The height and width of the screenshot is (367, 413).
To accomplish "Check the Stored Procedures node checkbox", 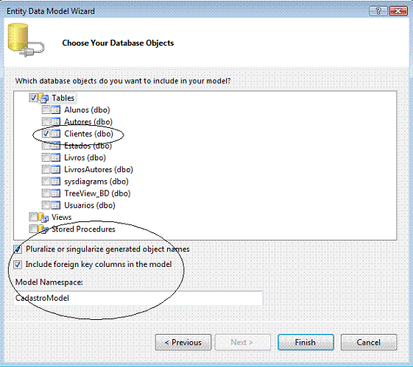I will 33,229.
